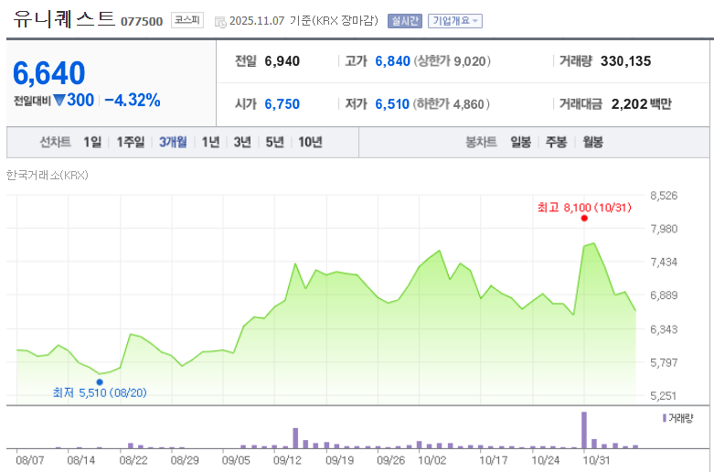This screenshot has height=472, width=714.
Task: Click the stock code 077500
Action: 142,21
